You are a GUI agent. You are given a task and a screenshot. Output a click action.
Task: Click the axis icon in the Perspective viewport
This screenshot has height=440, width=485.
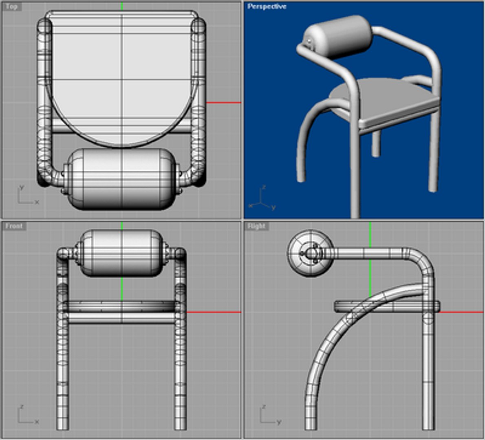(x=262, y=198)
